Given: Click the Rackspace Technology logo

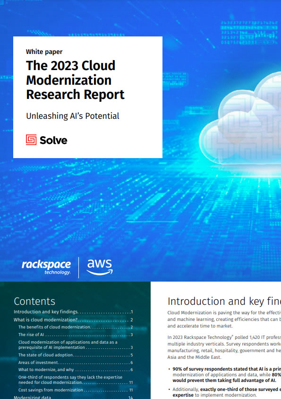Looking at the screenshot, I should (46, 267).
